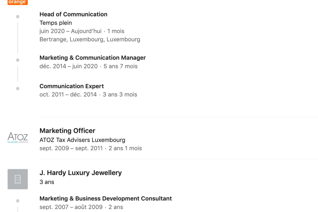Click the Head of Communication timeline dot
This screenshot has width=318, height=212.
(17, 17)
